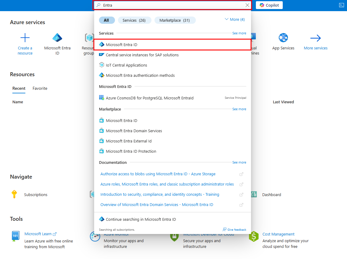Select the Recent tab
The width and height of the screenshot is (347, 259).
click(x=19, y=88)
